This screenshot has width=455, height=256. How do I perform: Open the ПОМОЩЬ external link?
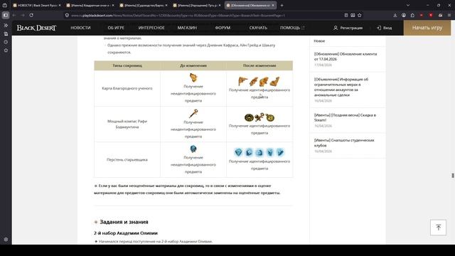292,28
